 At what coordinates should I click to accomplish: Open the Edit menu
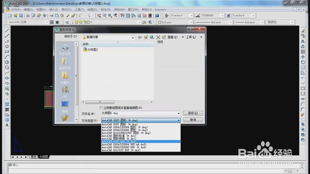(x=28, y=10)
